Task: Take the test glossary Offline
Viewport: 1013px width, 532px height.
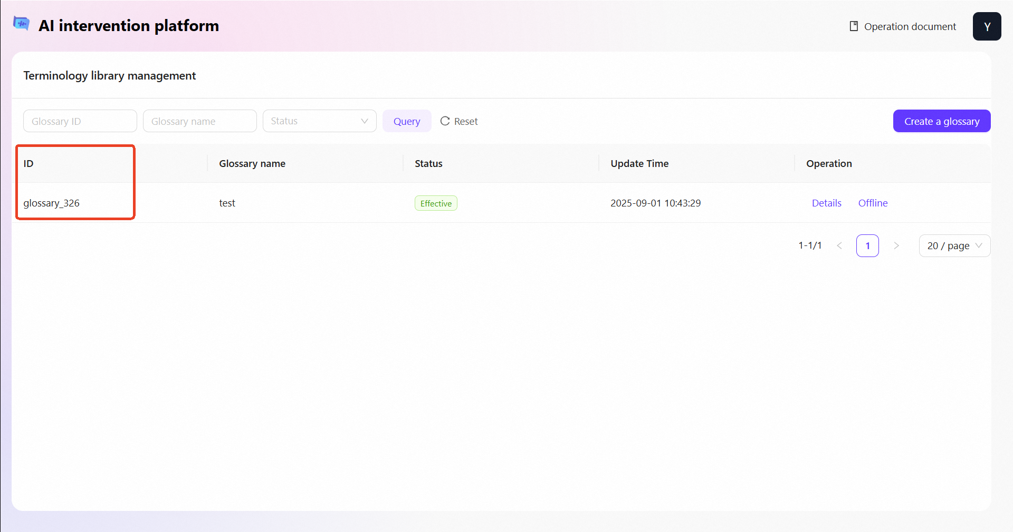Action: coord(873,203)
